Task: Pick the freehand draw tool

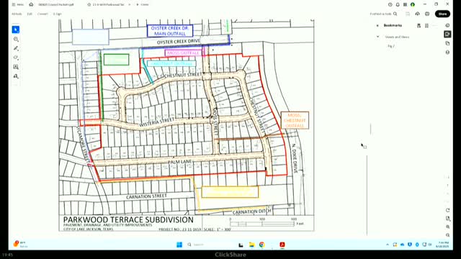Action: point(16,58)
